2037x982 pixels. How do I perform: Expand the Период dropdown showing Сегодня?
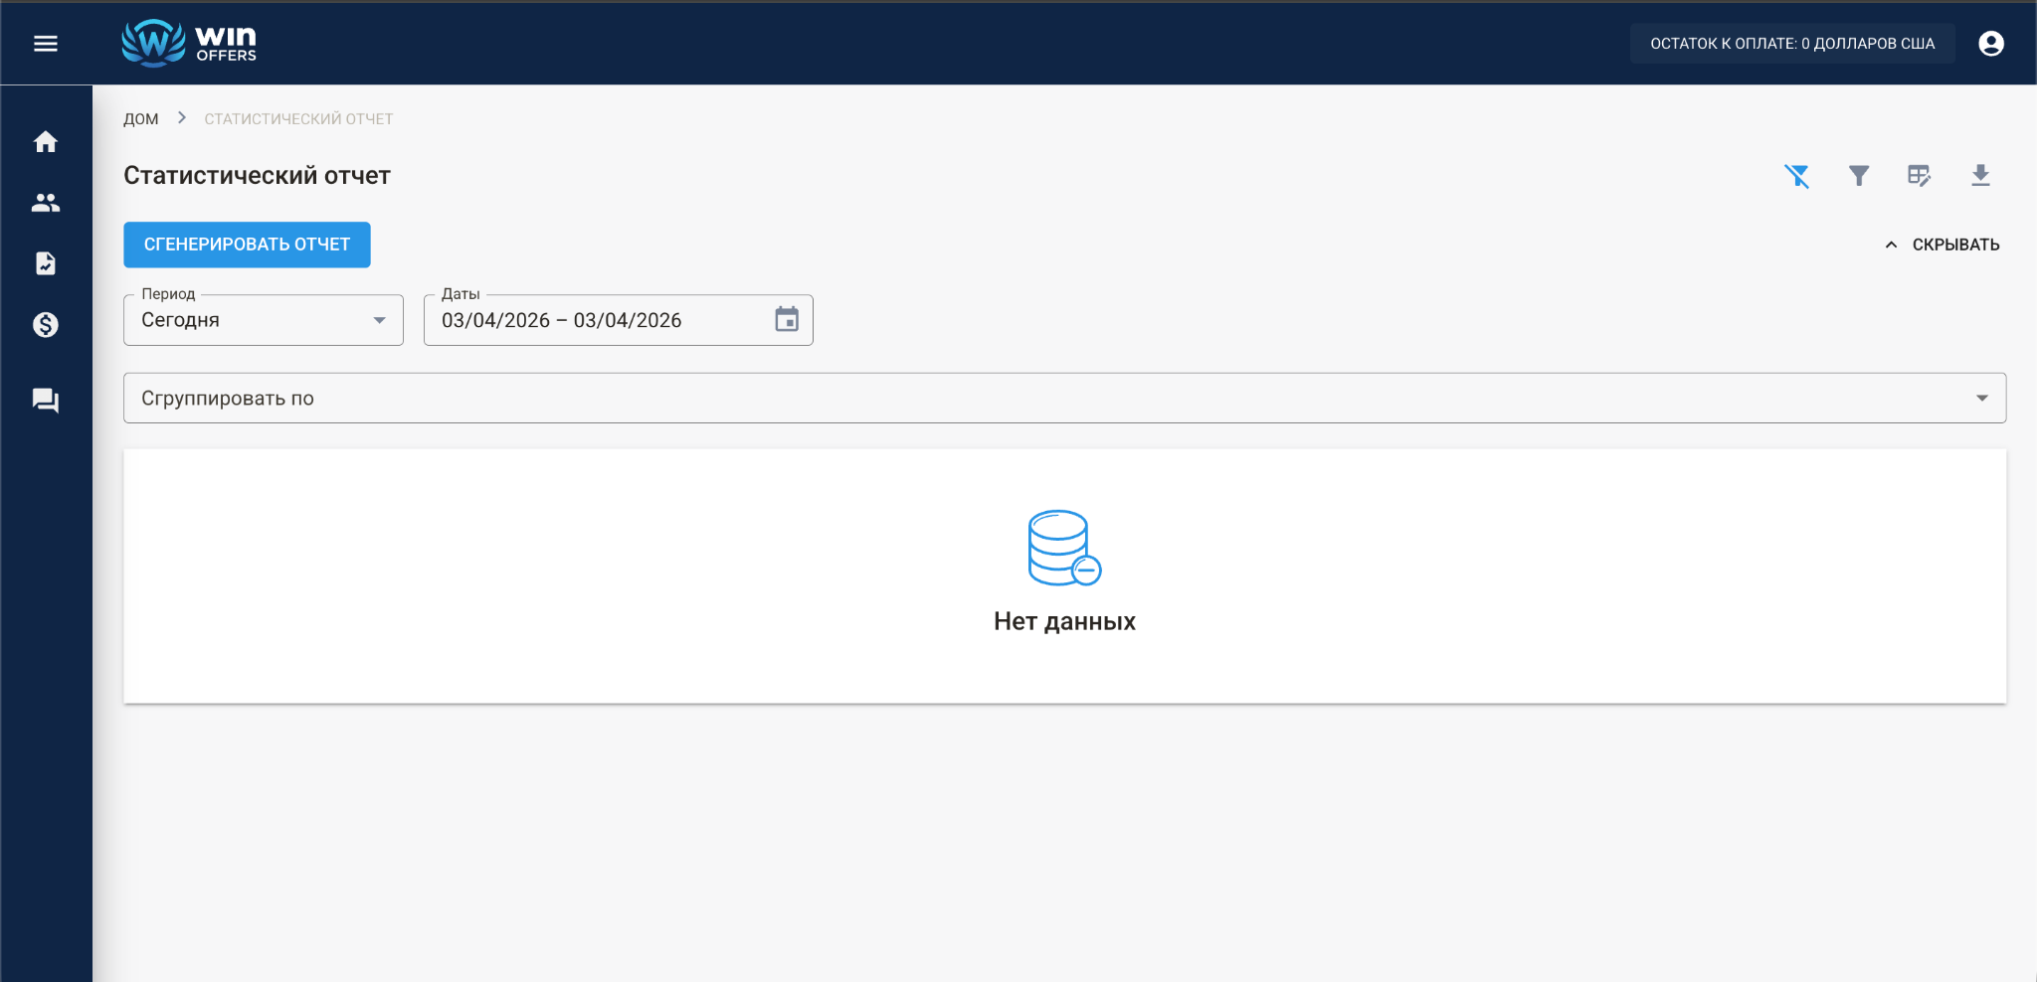coord(264,320)
